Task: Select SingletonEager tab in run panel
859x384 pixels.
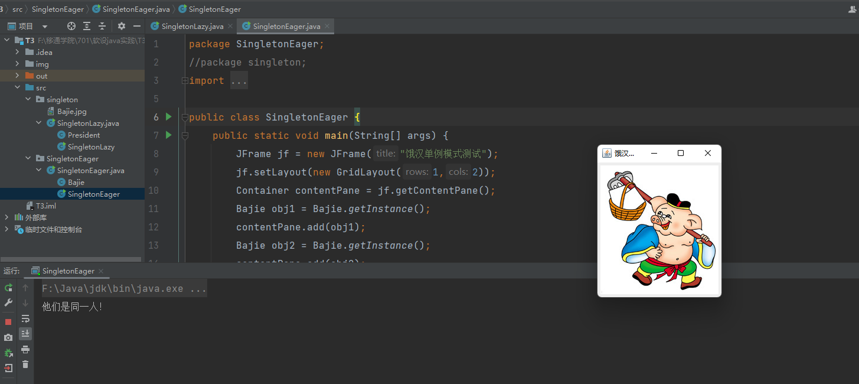Action: pos(68,271)
